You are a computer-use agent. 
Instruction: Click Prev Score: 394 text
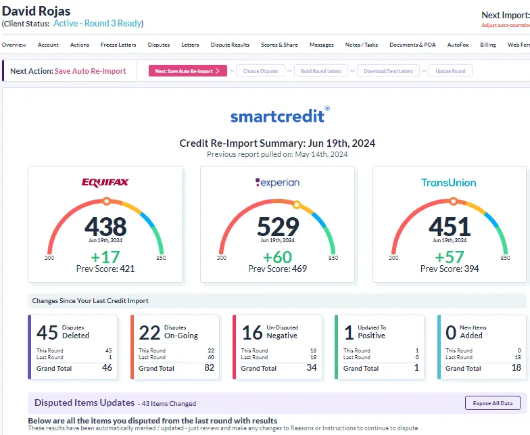click(x=450, y=269)
